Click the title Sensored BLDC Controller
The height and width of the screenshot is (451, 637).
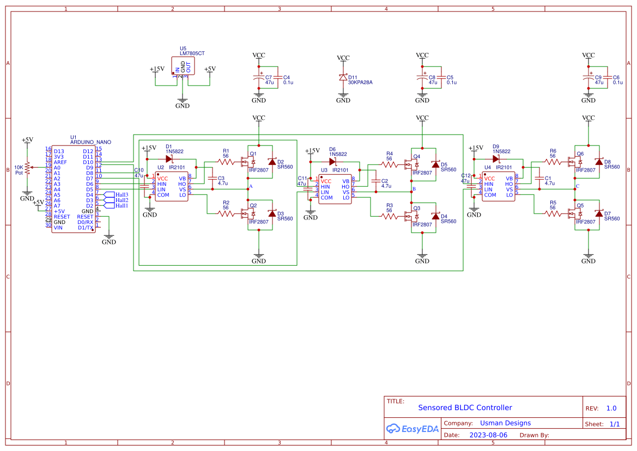click(464, 407)
